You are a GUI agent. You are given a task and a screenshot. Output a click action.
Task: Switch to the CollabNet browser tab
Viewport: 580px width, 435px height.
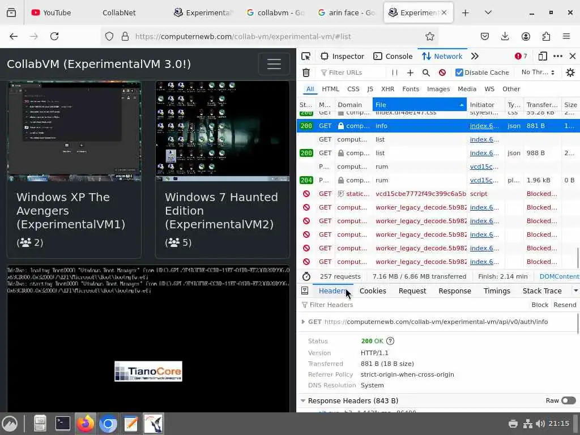[x=119, y=12]
